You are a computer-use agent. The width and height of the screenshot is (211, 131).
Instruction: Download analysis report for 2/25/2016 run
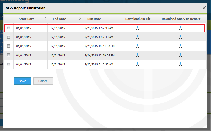tap(181, 46)
